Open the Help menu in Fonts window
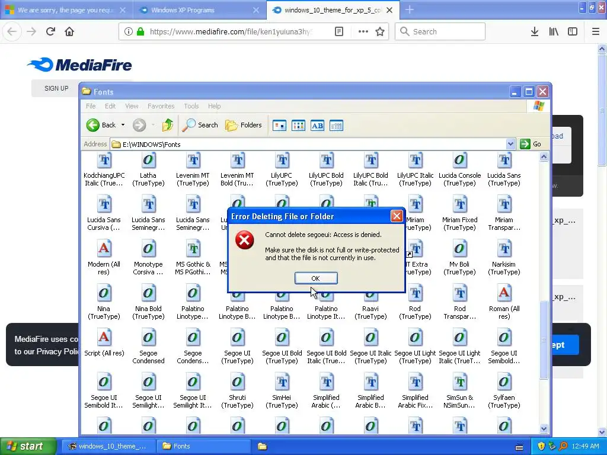The height and width of the screenshot is (455, 607). click(x=214, y=106)
